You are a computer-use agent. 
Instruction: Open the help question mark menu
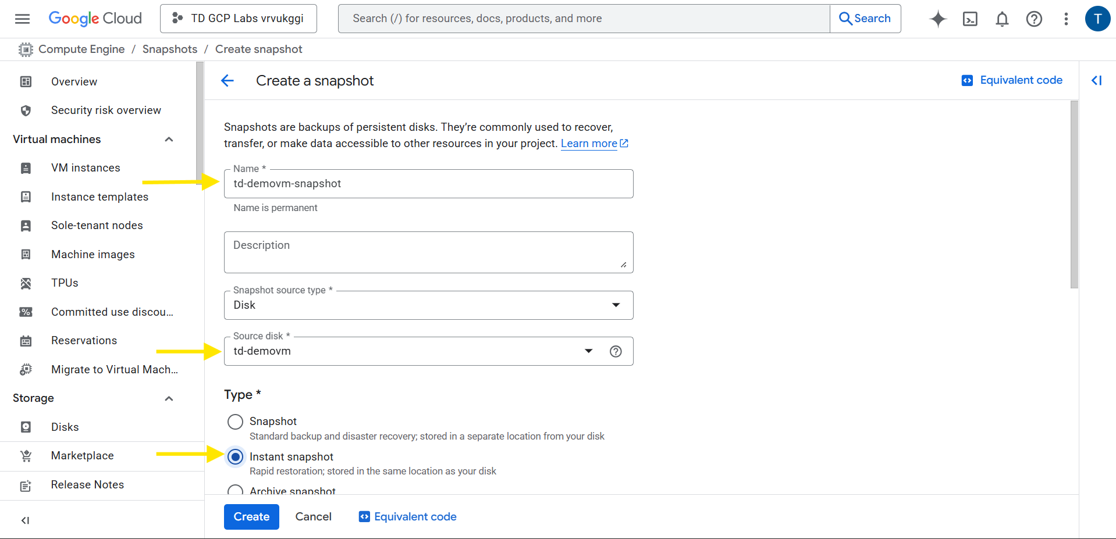[x=1033, y=19]
